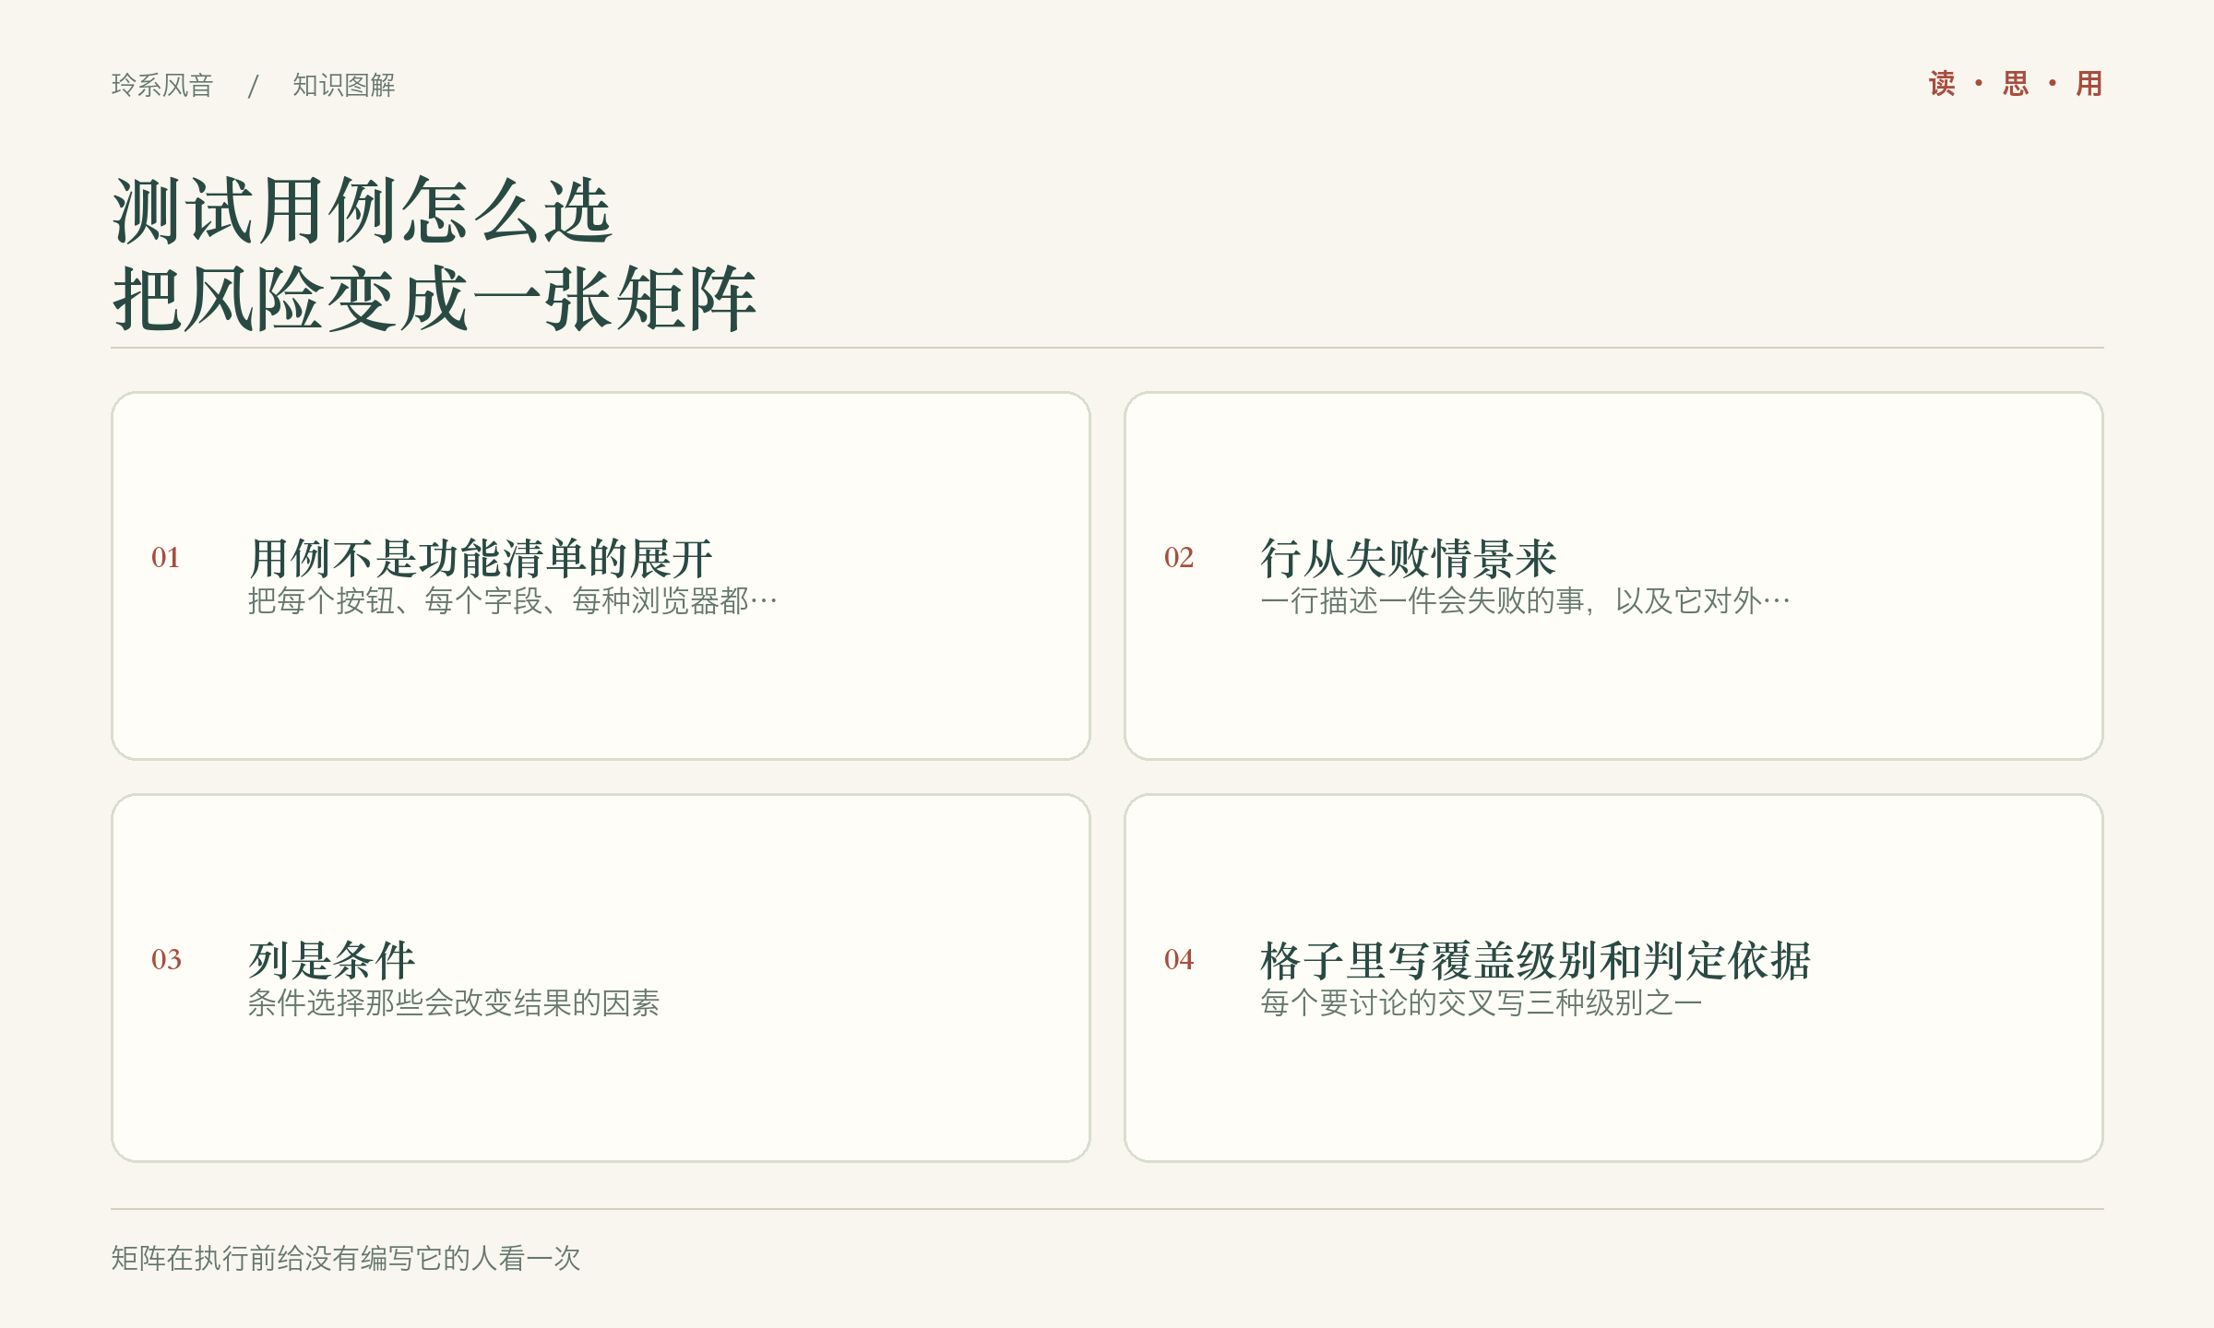2214x1328 pixels.
Task: Click the title line 把风险变成一张矩阵
Action: pos(434,299)
